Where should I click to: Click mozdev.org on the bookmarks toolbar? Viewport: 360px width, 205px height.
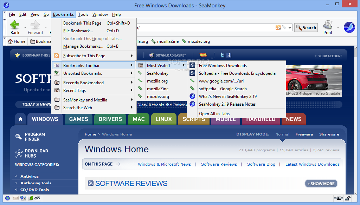click(196, 41)
